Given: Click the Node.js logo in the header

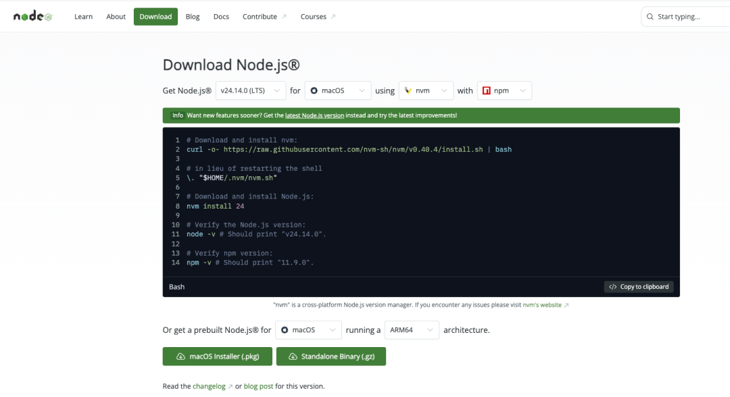Looking at the screenshot, I should pyautogui.click(x=31, y=16).
